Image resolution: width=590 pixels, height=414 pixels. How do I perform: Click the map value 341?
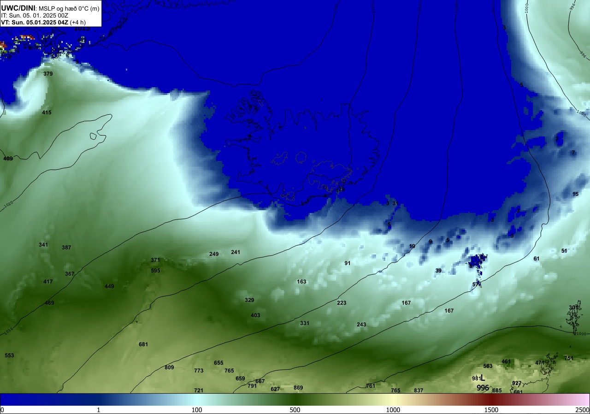(x=43, y=245)
